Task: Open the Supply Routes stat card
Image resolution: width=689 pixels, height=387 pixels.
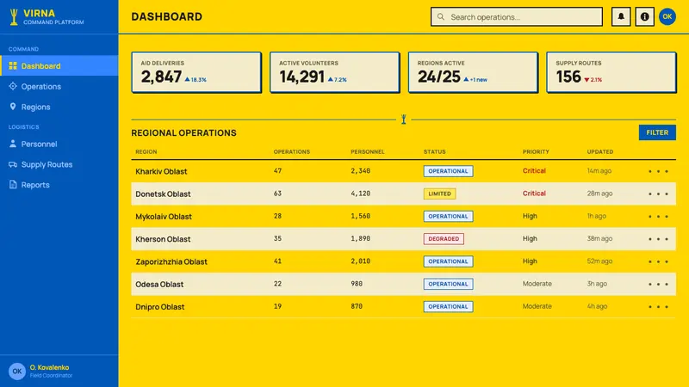Action: click(611, 72)
